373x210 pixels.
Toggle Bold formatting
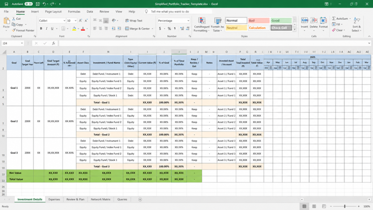41,28
